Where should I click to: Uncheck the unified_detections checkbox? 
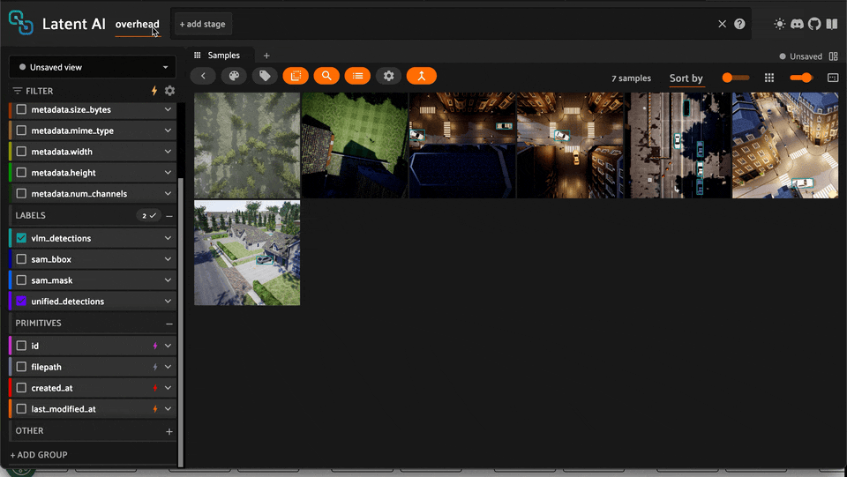pos(21,301)
